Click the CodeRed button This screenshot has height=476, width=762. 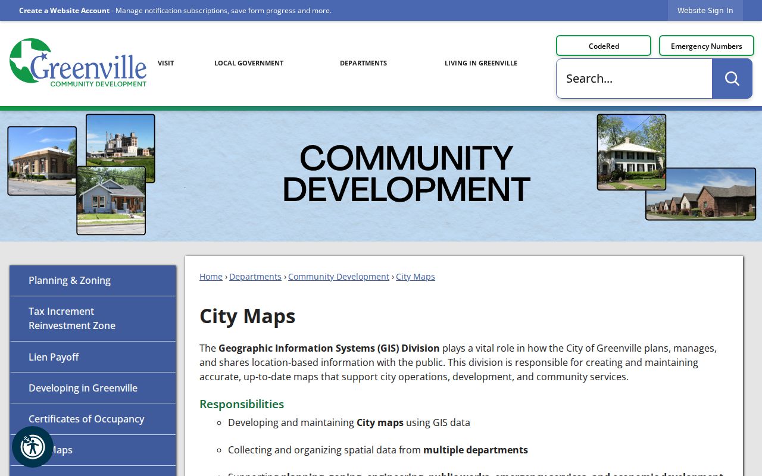coord(604,46)
